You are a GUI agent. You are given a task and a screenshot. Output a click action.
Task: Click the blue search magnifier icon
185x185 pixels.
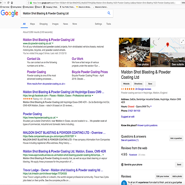109,13
